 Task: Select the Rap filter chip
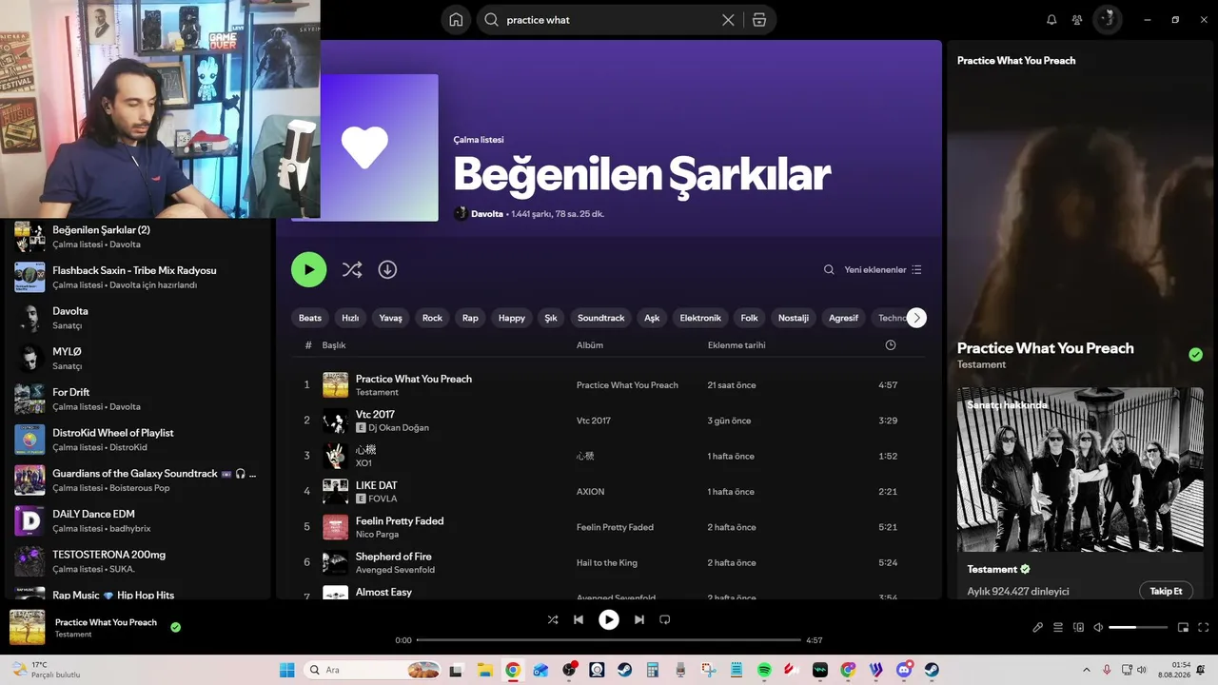470,318
